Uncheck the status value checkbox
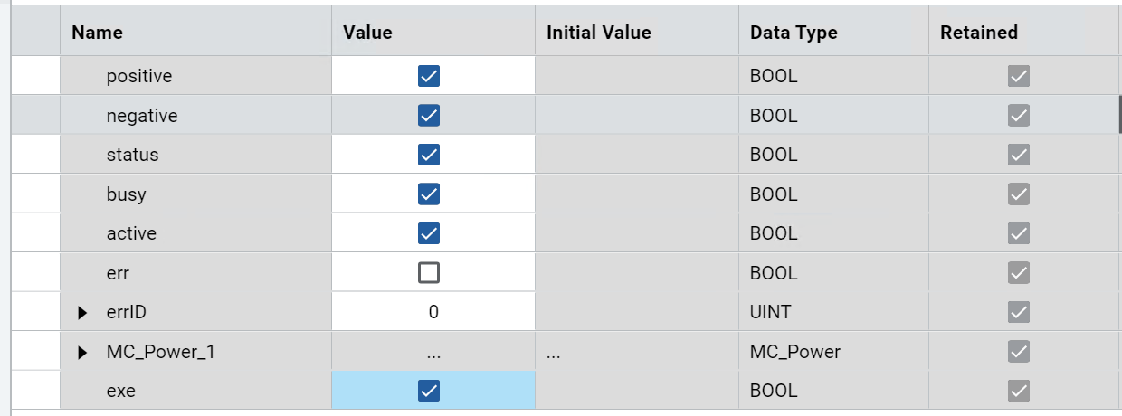 (x=429, y=155)
